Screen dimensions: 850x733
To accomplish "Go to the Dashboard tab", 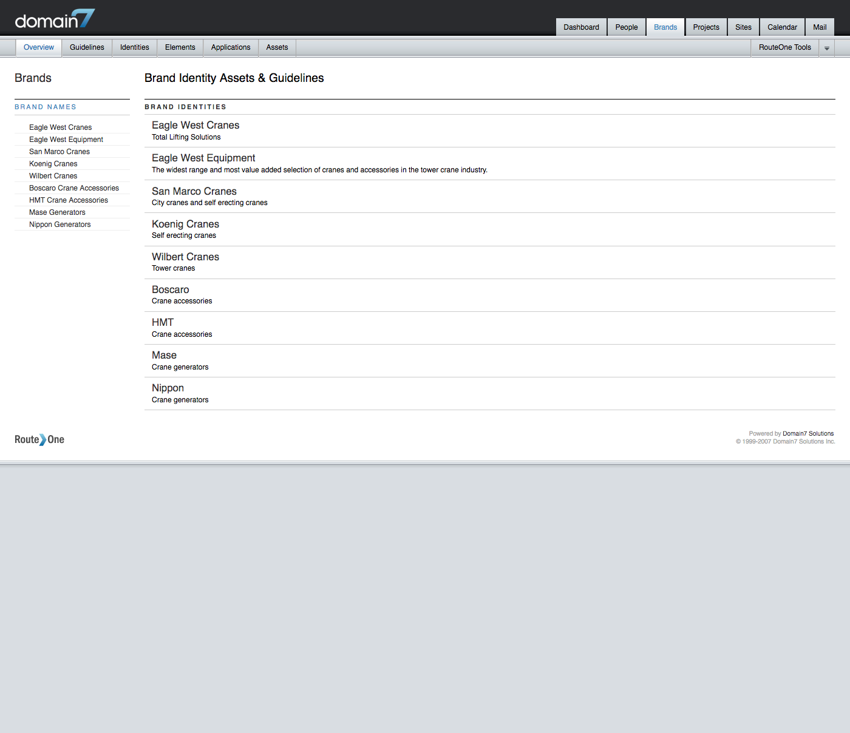I will click(581, 27).
